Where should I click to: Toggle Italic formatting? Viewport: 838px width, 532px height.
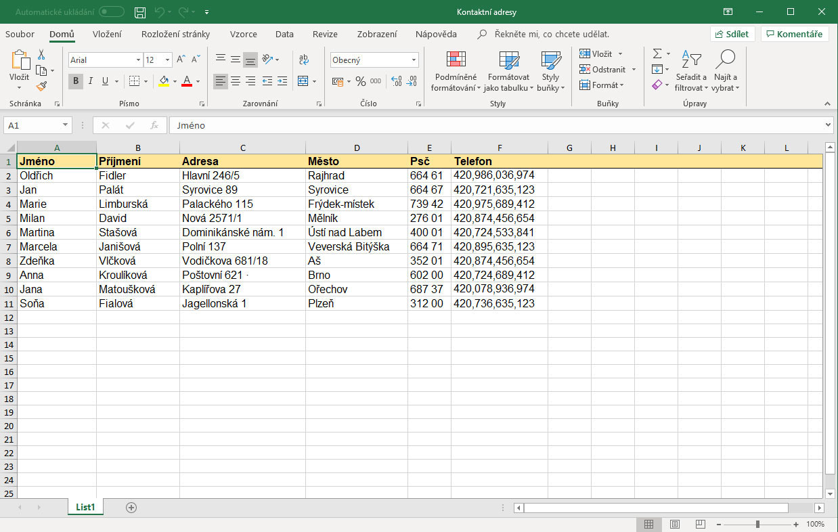point(91,81)
